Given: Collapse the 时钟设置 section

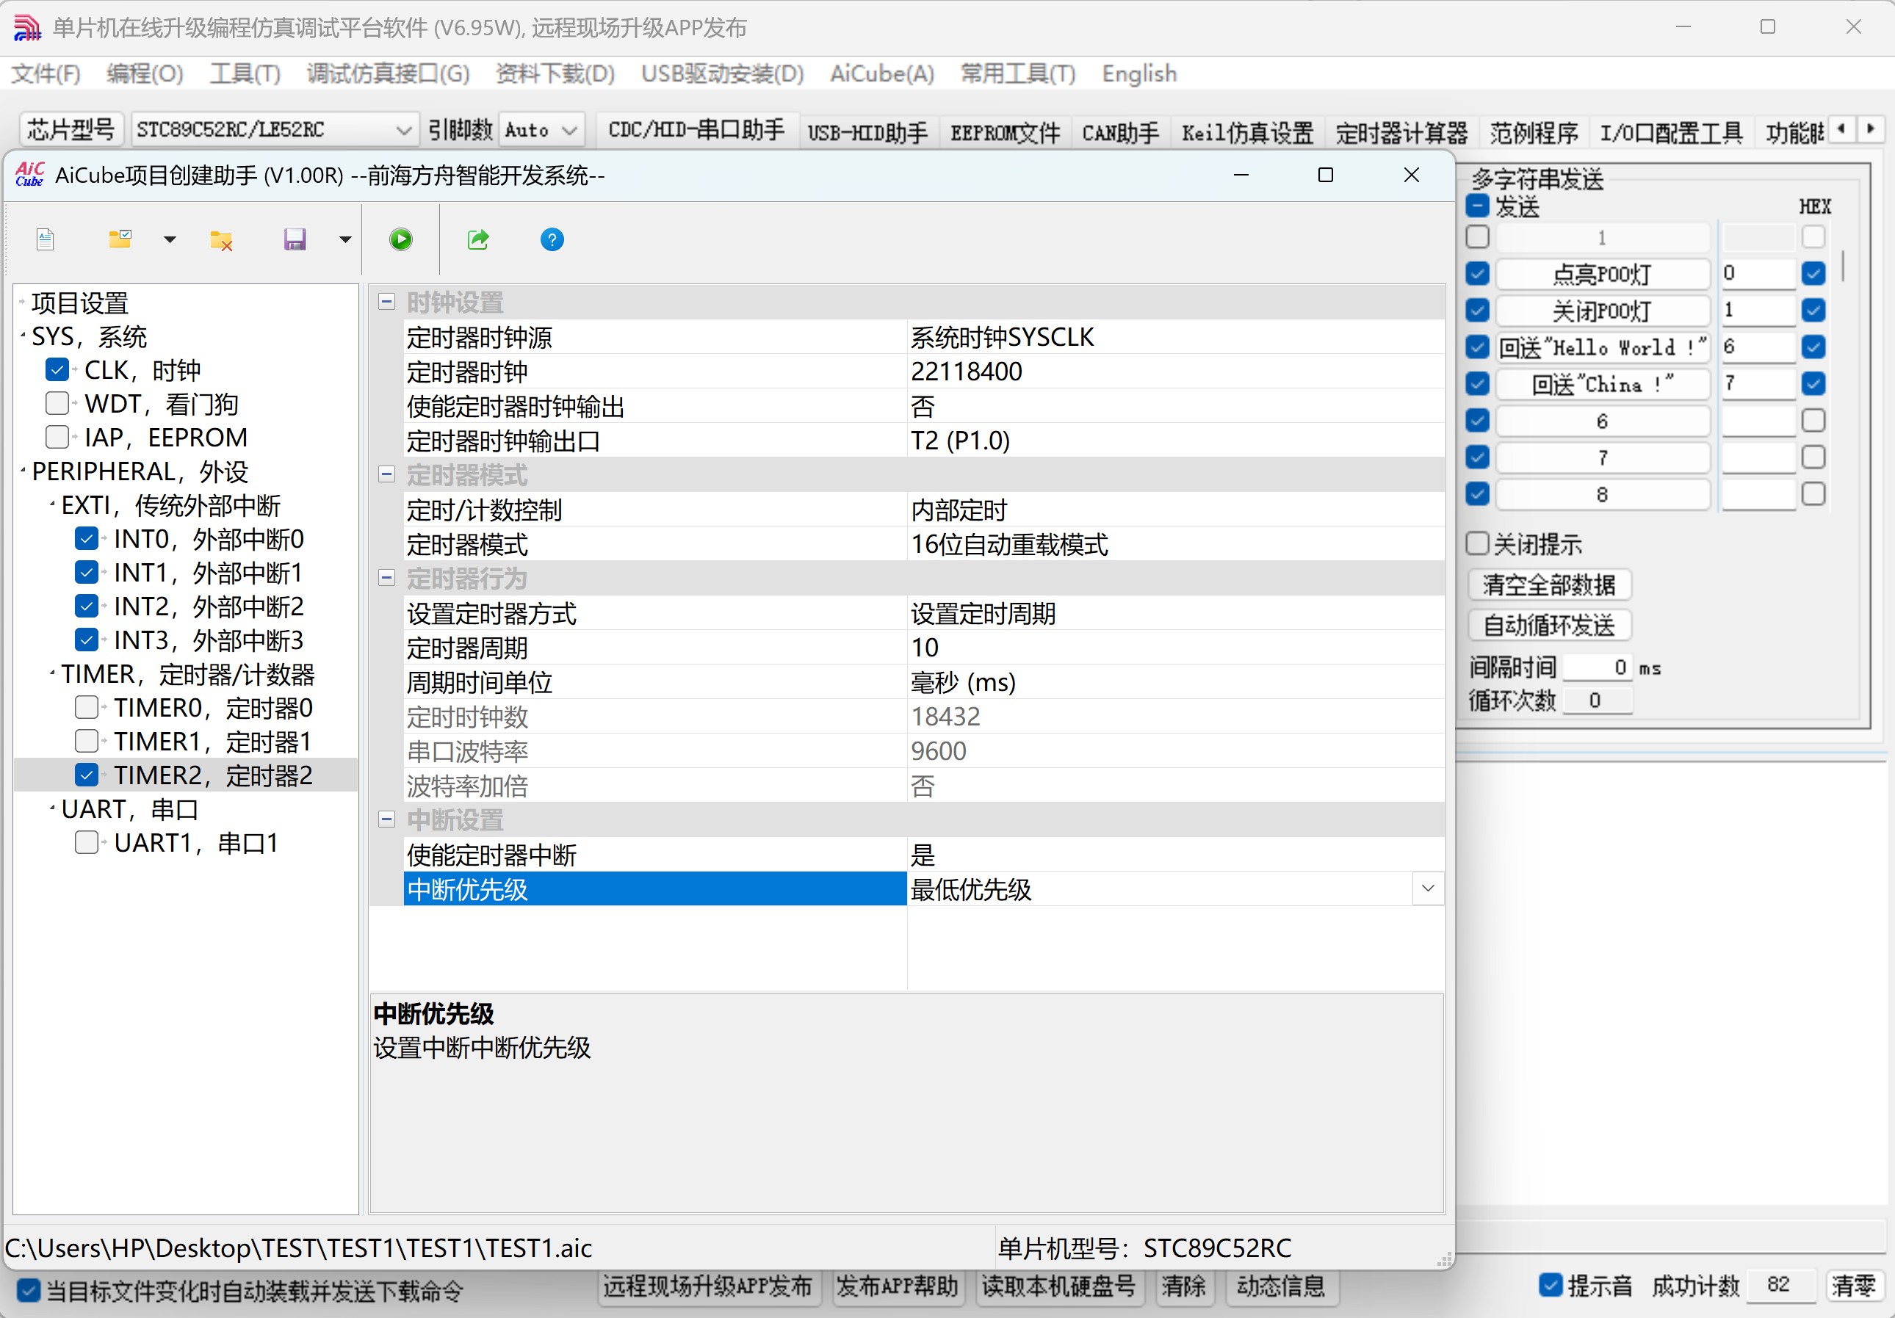Looking at the screenshot, I should 386,302.
